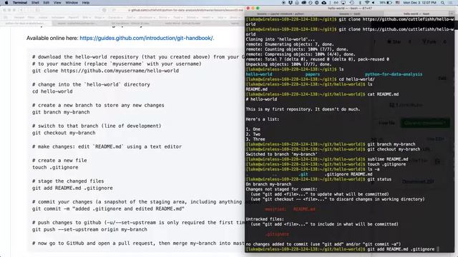Switch to the jupyter-notebook python terminal tab

[280, 14]
